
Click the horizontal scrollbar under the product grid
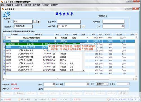pyautogui.click(x=58, y=79)
